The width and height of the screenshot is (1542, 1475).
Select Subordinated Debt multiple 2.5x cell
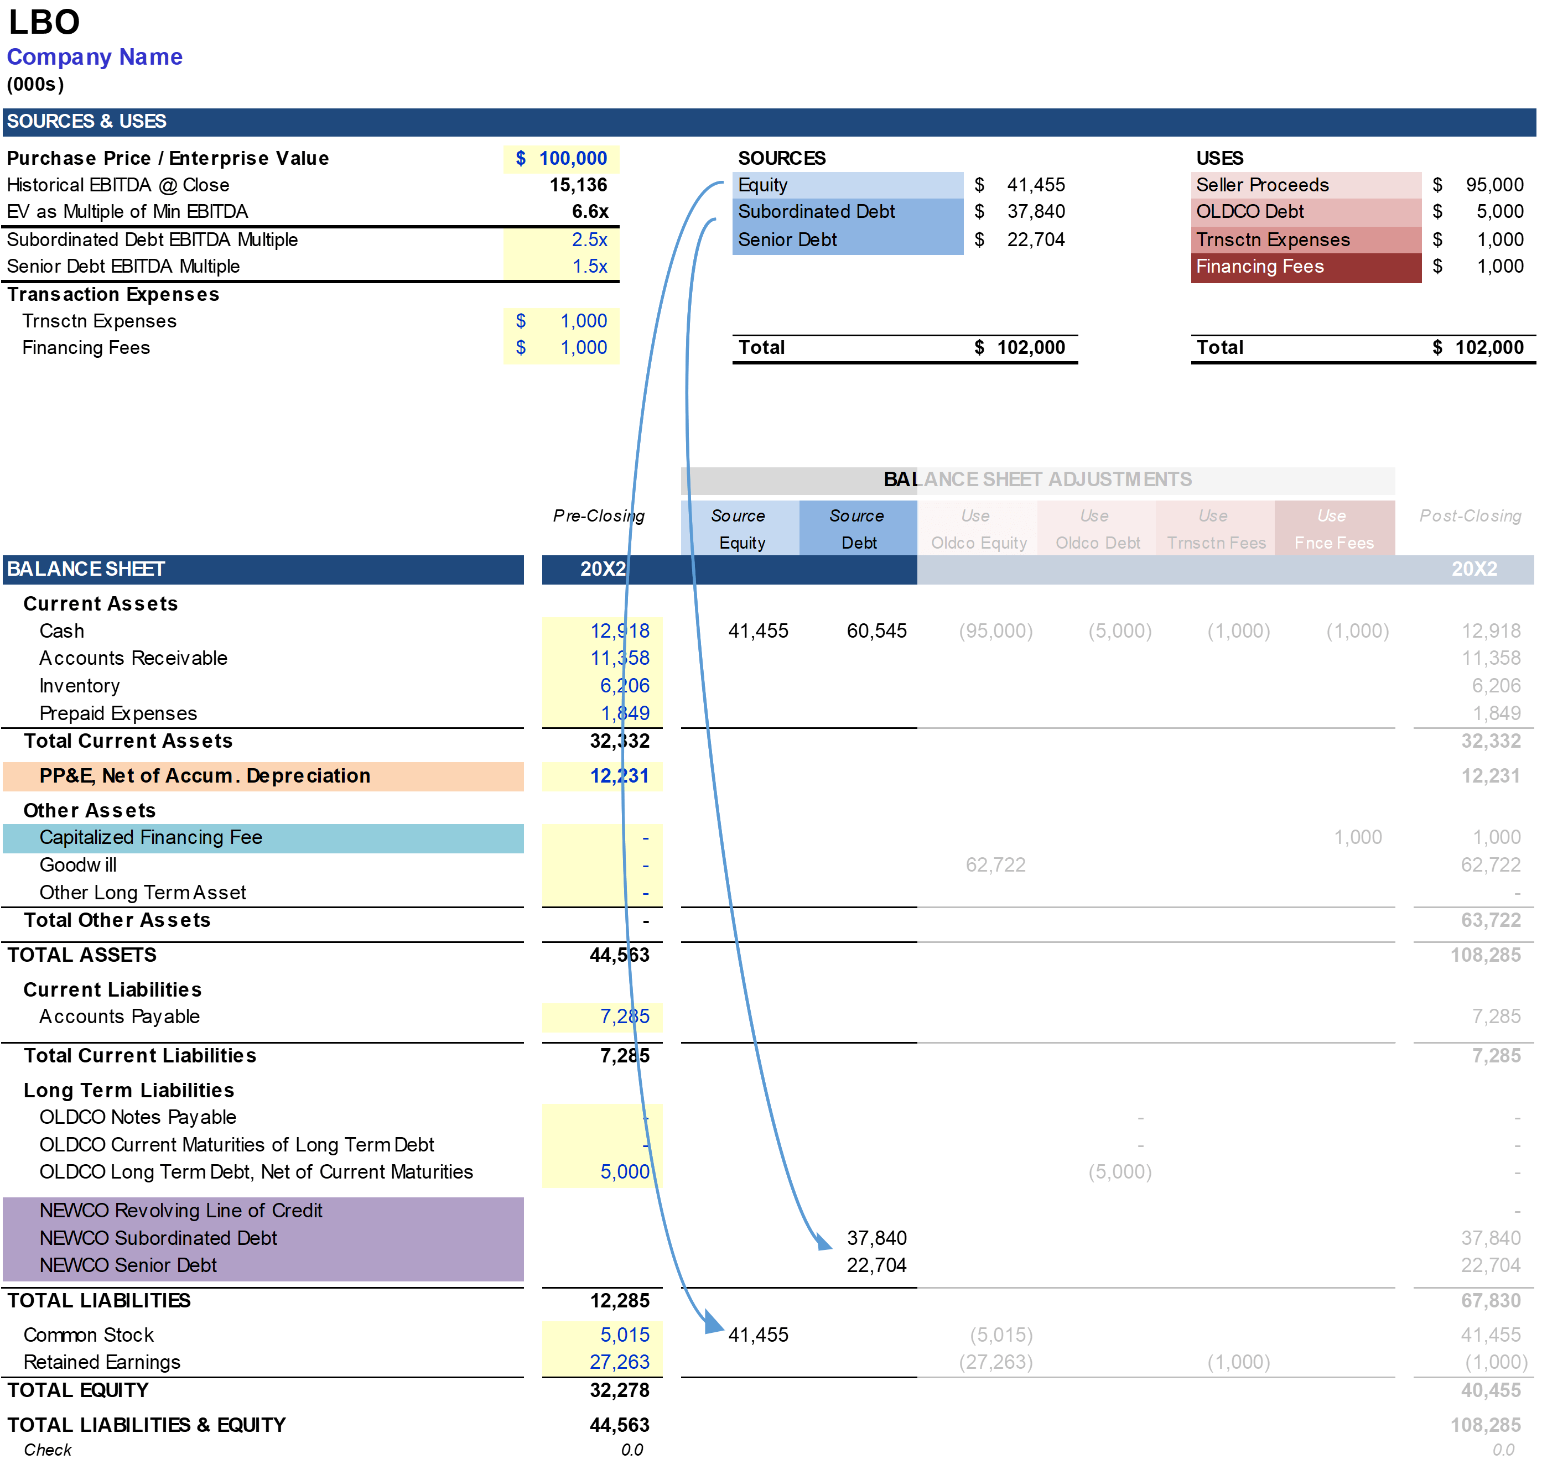point(561,240)
